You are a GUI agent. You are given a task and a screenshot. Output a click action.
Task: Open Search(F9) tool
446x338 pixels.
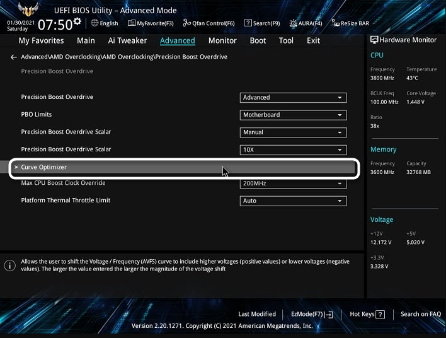pyautogui.click(x=261, y=23)
